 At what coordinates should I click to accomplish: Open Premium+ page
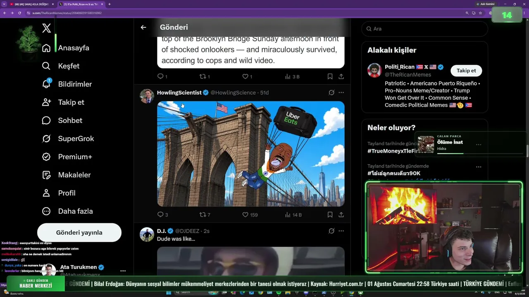[67, 157]
